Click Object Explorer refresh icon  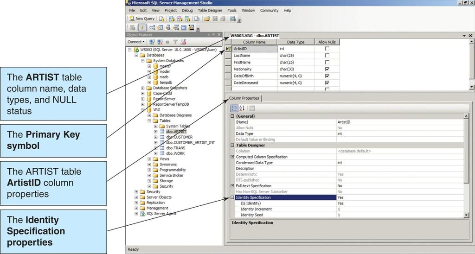pos(183,42)
